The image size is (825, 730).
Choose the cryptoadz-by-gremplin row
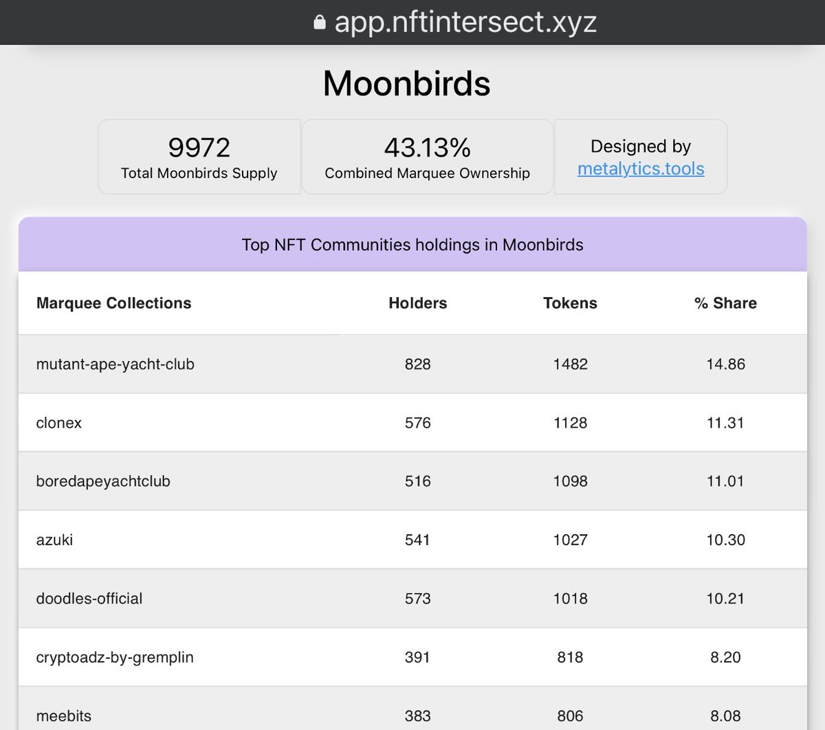coord(412,657)
